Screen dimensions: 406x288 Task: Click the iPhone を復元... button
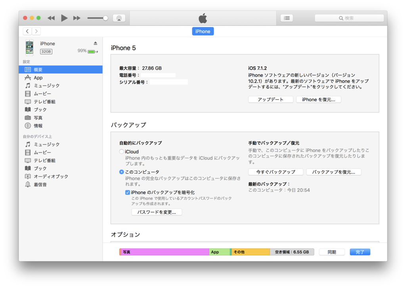[318, 99]
